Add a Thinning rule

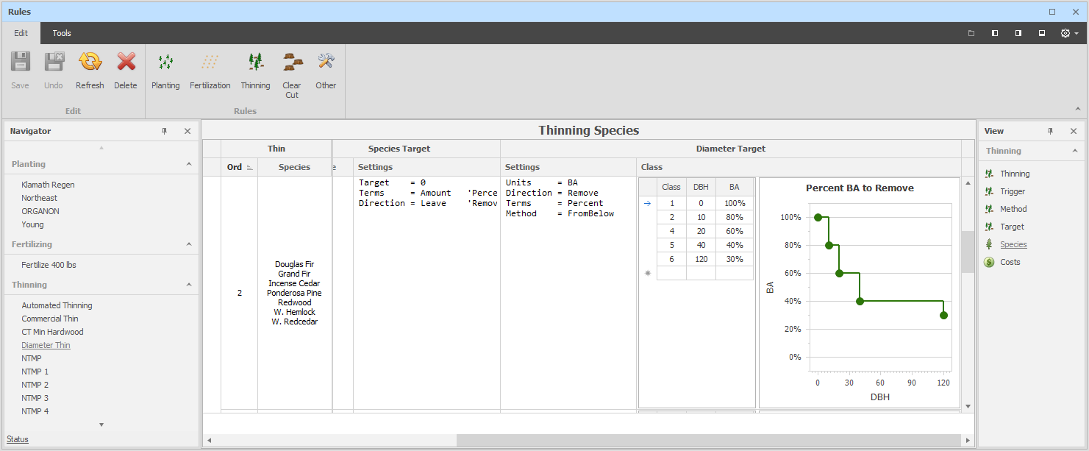click(255, 70)
